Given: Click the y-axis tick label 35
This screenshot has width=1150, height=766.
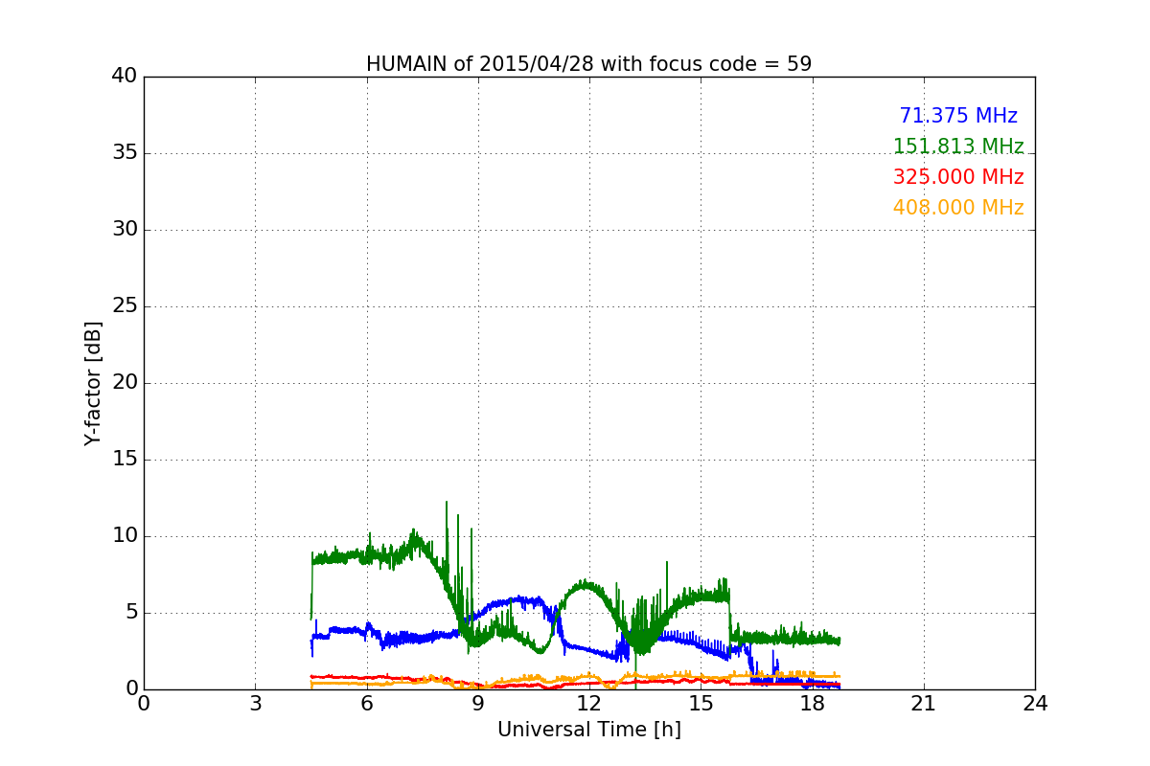Looking at the screenshot, I should click(x=125, y=153).
